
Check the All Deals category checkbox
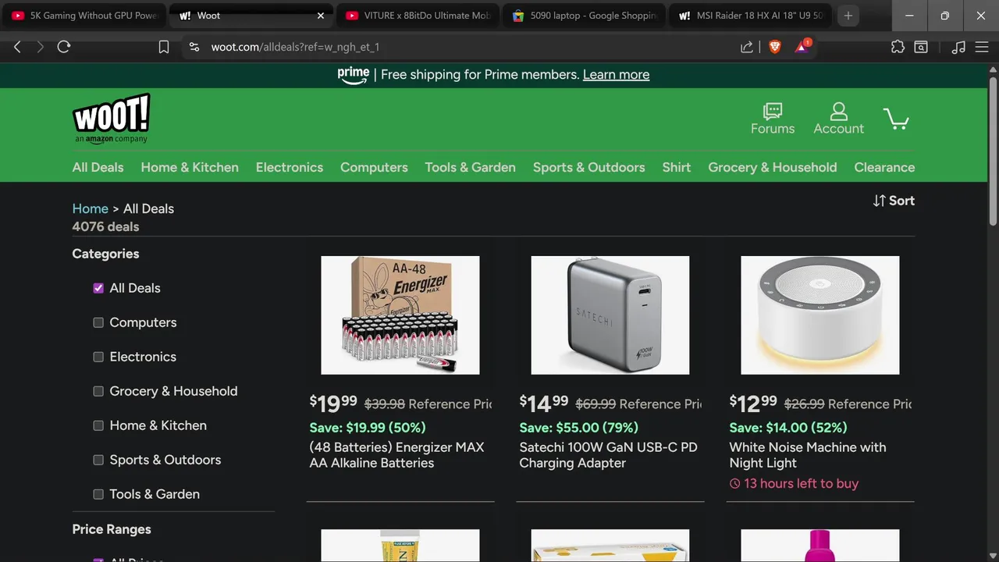pyautogui.click(x=98, y=288)
